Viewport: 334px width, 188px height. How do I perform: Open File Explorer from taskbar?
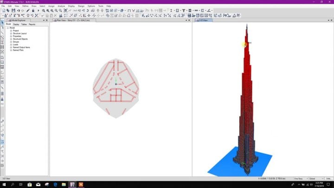point(64,185)
